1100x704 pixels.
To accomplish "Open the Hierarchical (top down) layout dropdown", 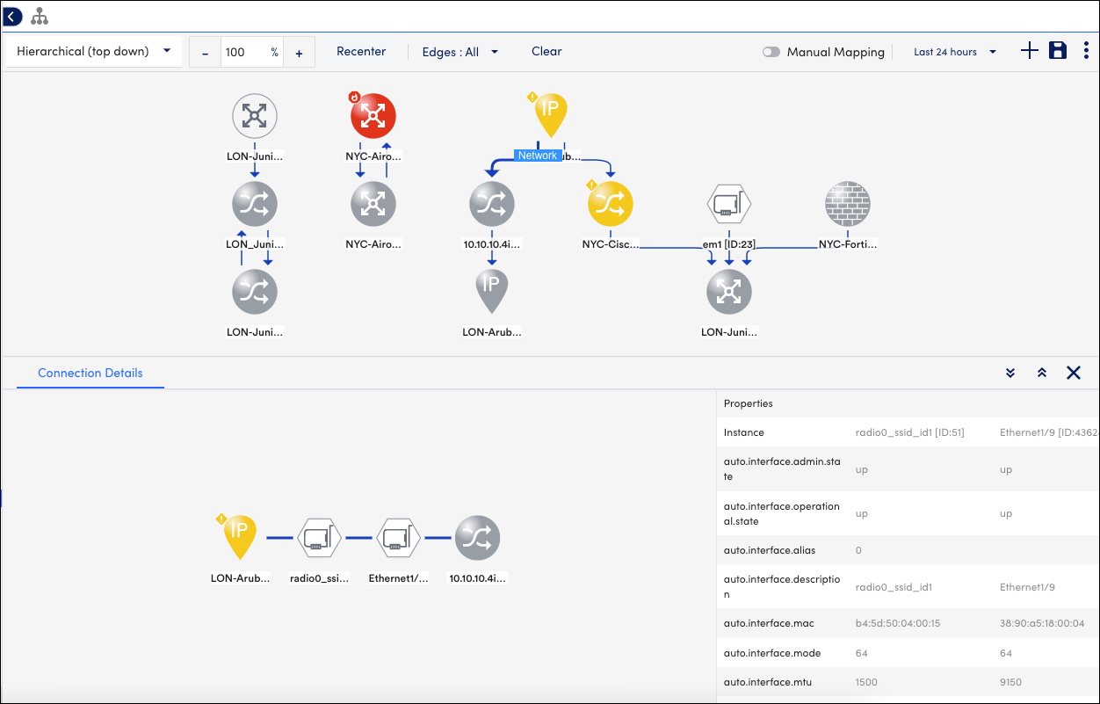I will (x=93, y=52).
